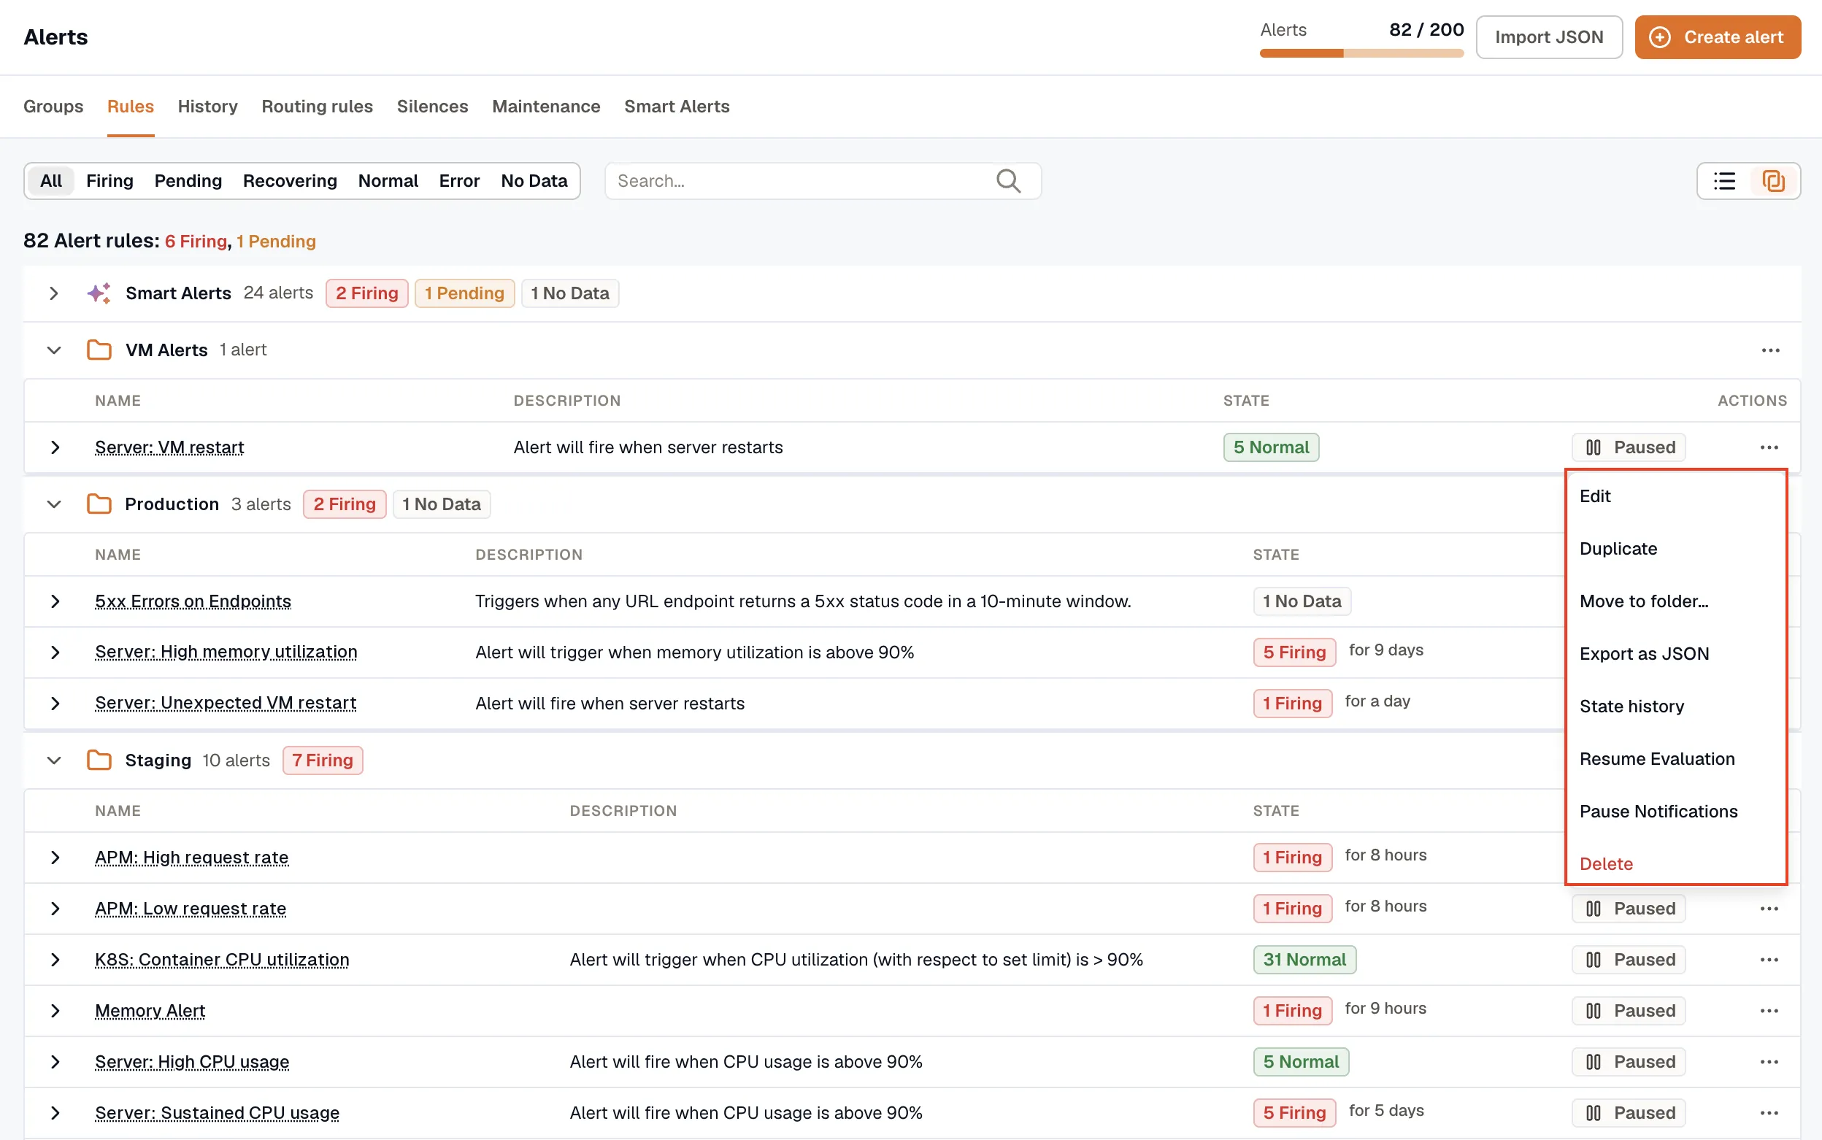This screenshot has height=1140, width=1822.
Task: Expand the Server: High memory utilization row
Action: click(55, 652)
